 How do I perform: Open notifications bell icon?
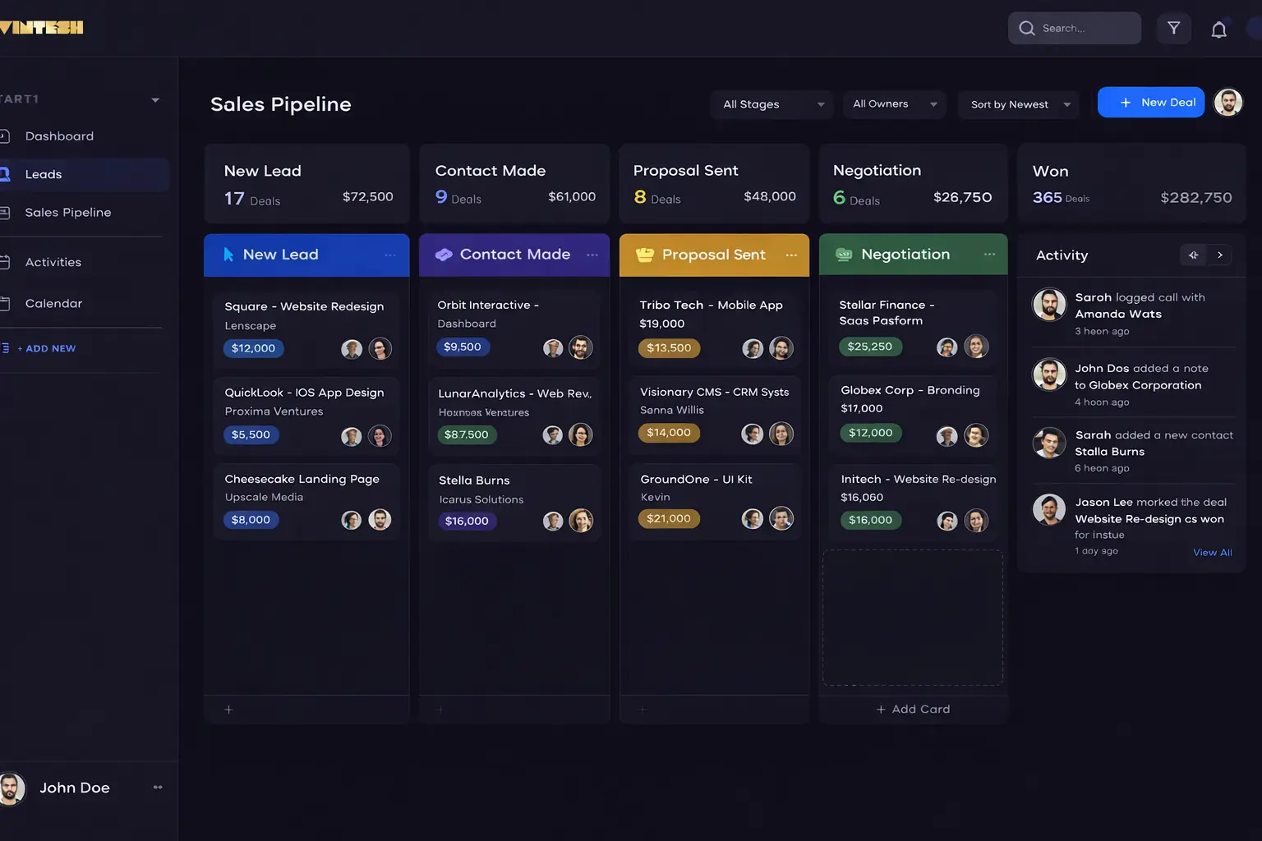click(1218, 30)
